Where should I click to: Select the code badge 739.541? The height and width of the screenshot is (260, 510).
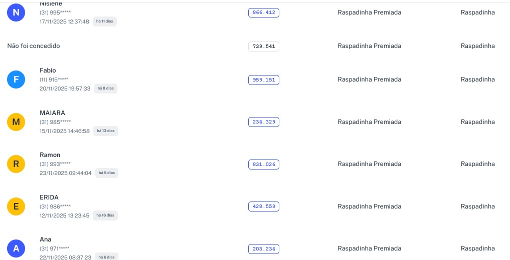click(264, 46)
